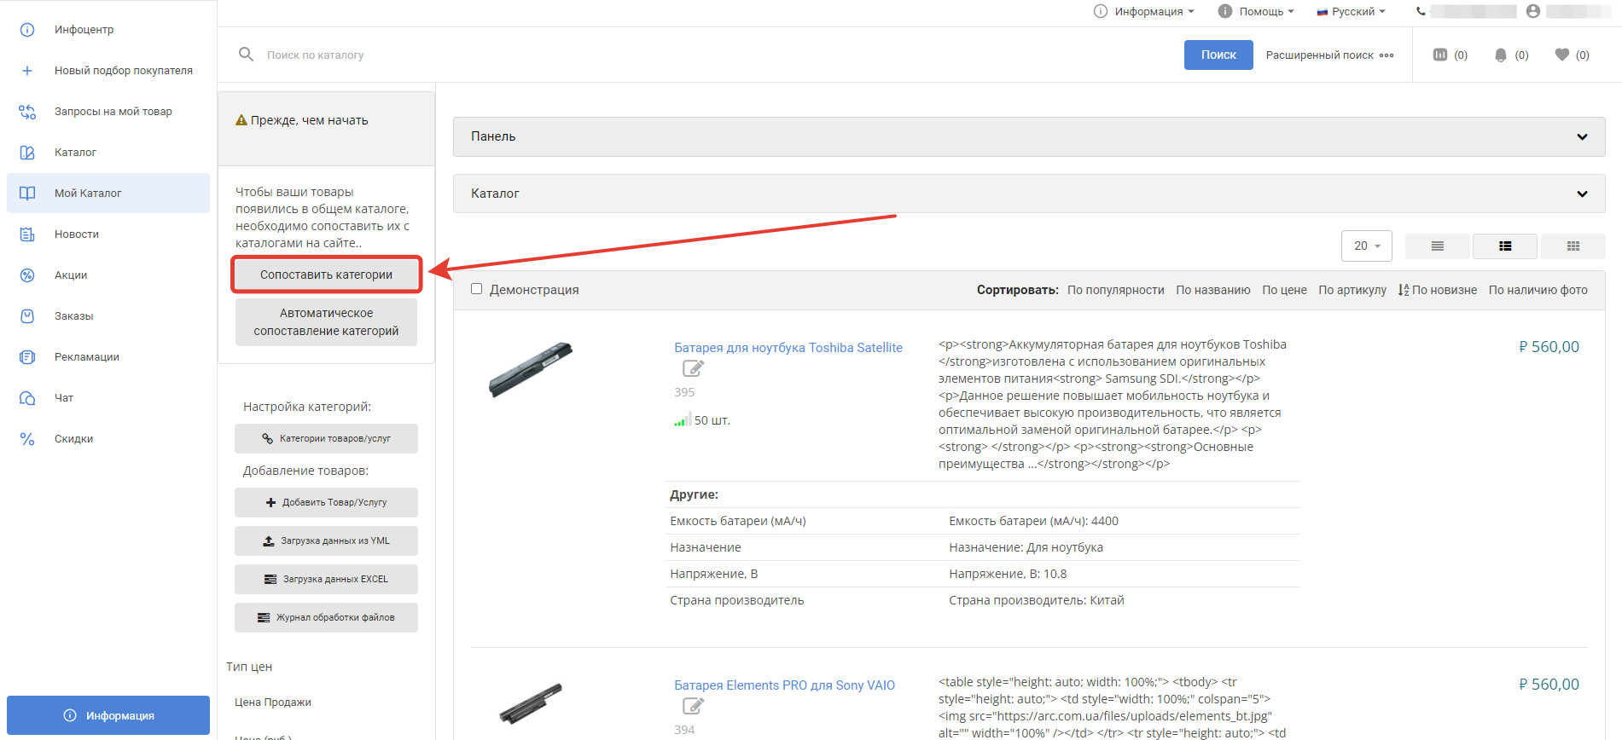Switch to grid tile view icon
The height and width of the screenshot is (740, 1622).
click(x=1573, y=246)
